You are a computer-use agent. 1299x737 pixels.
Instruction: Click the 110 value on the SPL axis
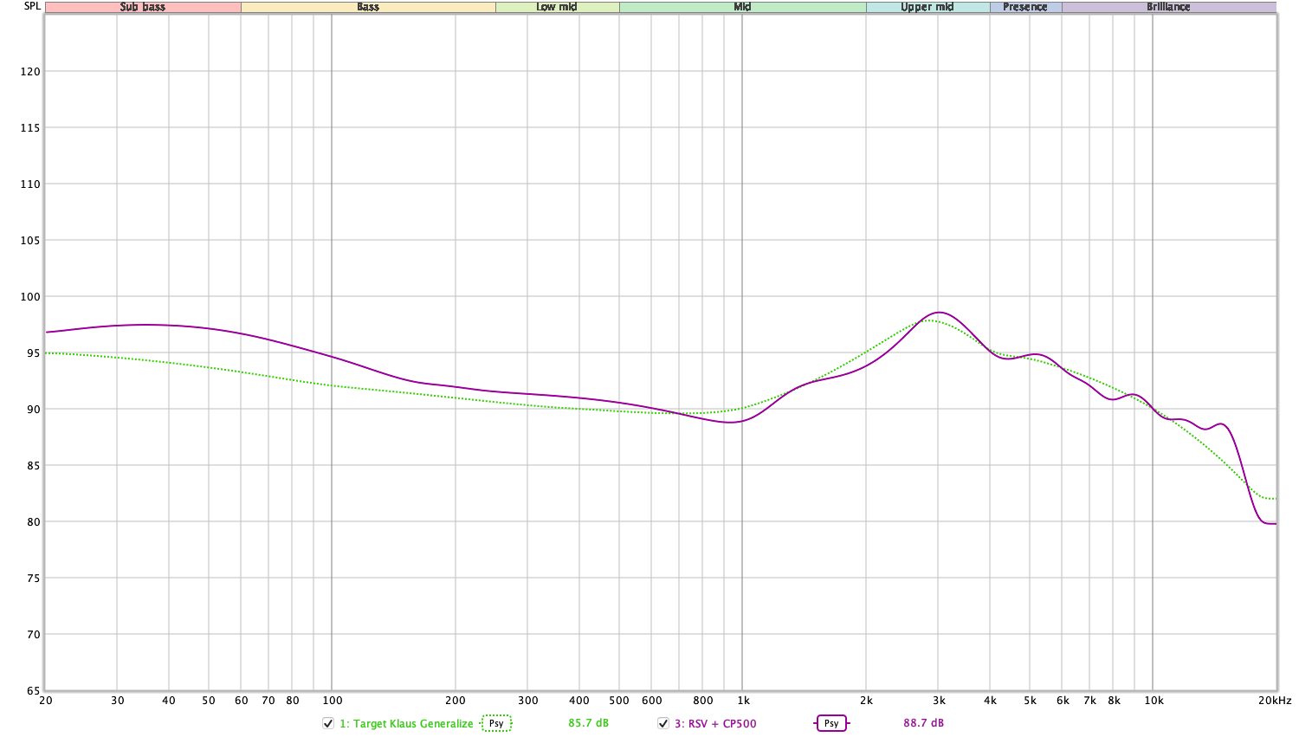point(30,184)
